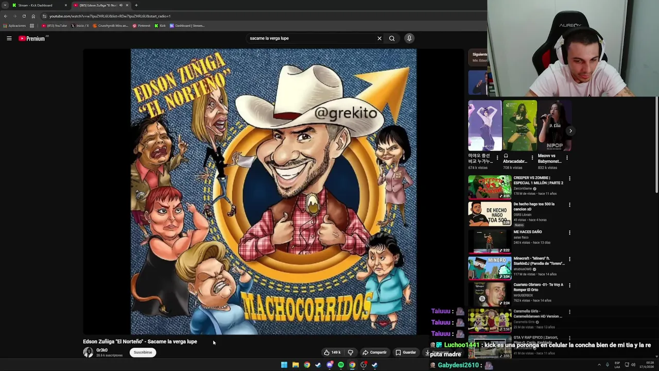Open ESP LAA language indicator
This screenshot has width=659, height=371.
tap(617, 365)
